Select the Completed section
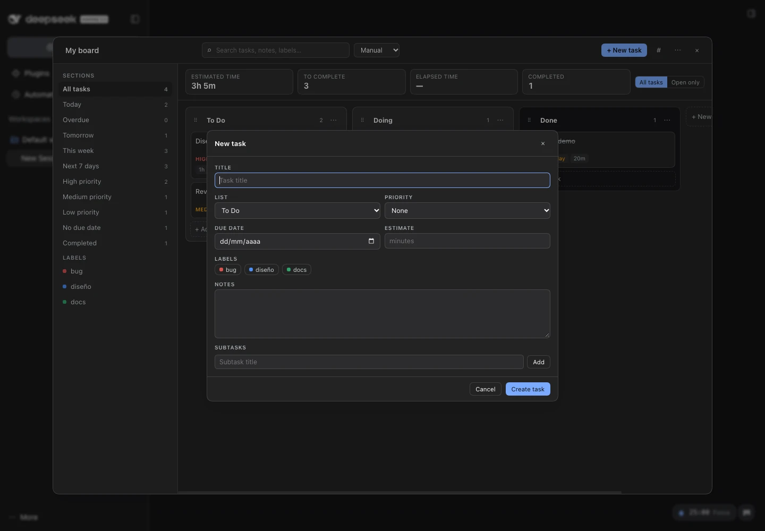Screen dimensions: 765x531 115,243
